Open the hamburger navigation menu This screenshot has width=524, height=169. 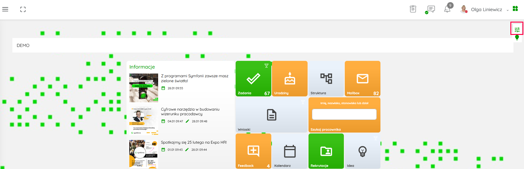coord(5,9)
